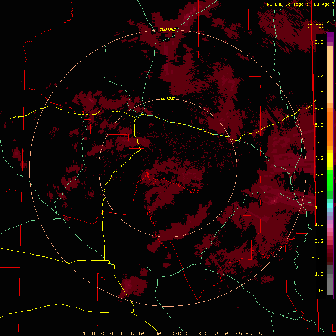Click the 5.8 value on the color scale
Screen dimensions: 336x336
(319, 125)
